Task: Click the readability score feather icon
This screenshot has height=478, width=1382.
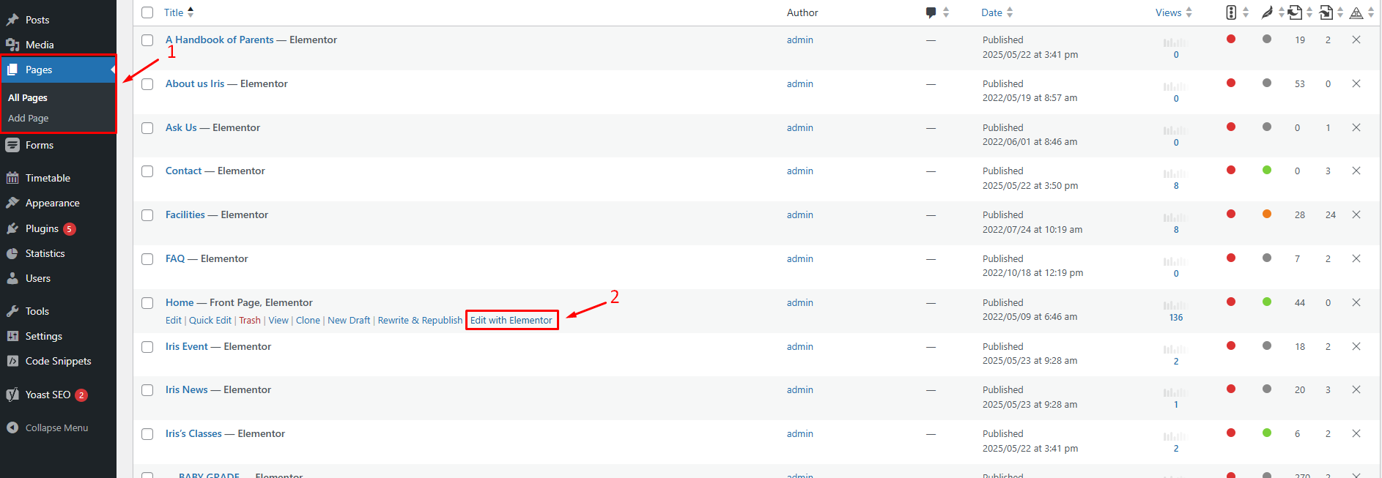Action: tap(1266, 12)
